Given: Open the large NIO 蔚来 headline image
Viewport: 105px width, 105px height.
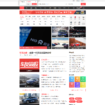Looking at the screenshot, I should 35,38.
